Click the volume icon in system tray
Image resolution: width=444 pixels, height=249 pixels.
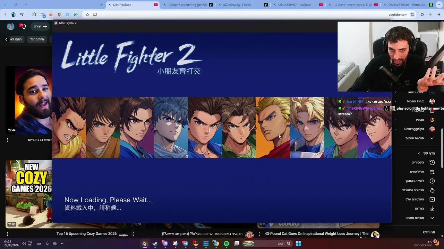coord(24,243)
